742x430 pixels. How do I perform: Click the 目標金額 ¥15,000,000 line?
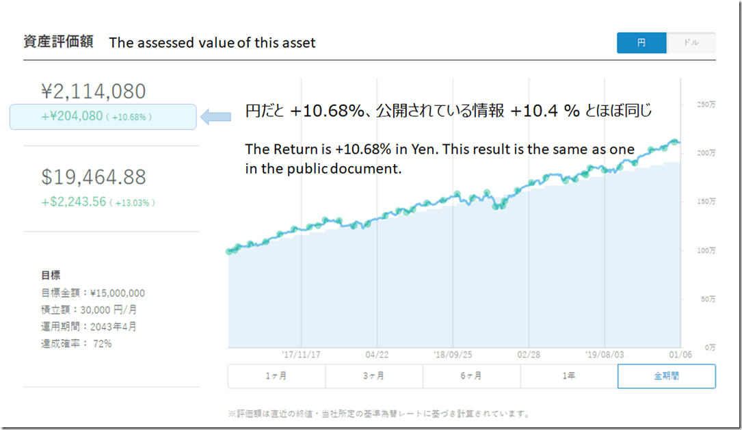(x=93, y=293)
